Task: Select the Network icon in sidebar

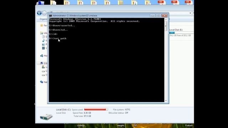Action: [42, 82]
